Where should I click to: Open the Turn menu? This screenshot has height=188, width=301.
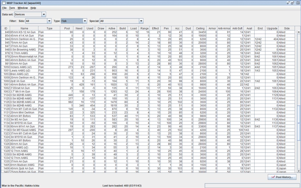coord(12,8)
